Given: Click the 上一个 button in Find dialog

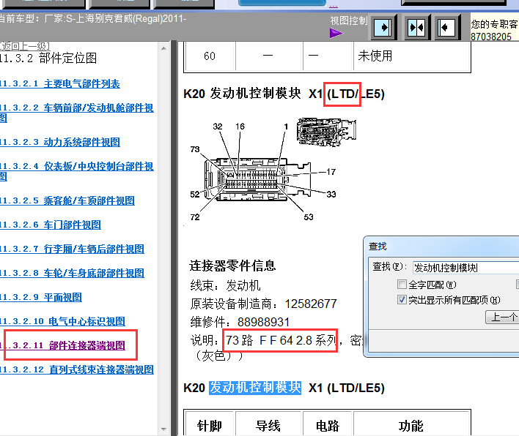Looking at the screenshot, I should coord(502,317).
